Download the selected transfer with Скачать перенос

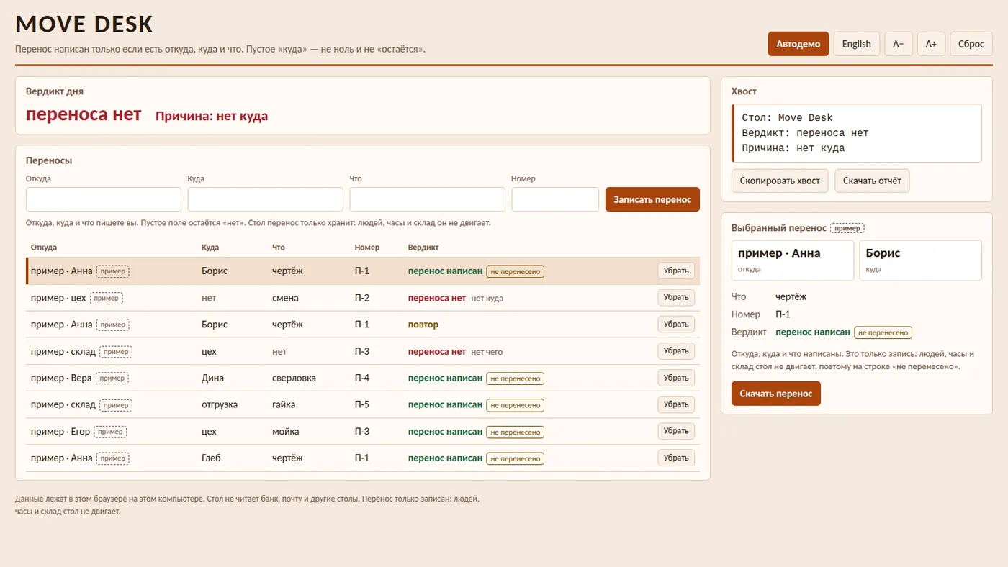click(775, 394)
